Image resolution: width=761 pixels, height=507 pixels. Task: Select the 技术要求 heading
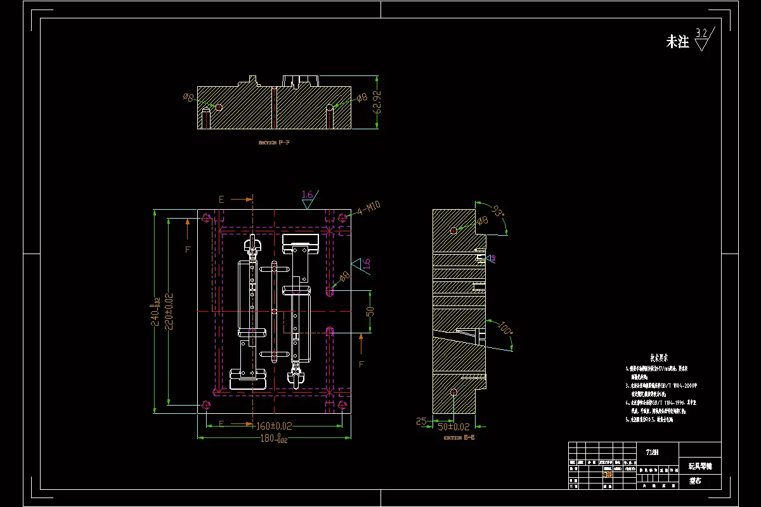pyautogui.click(x=659, y=357)
